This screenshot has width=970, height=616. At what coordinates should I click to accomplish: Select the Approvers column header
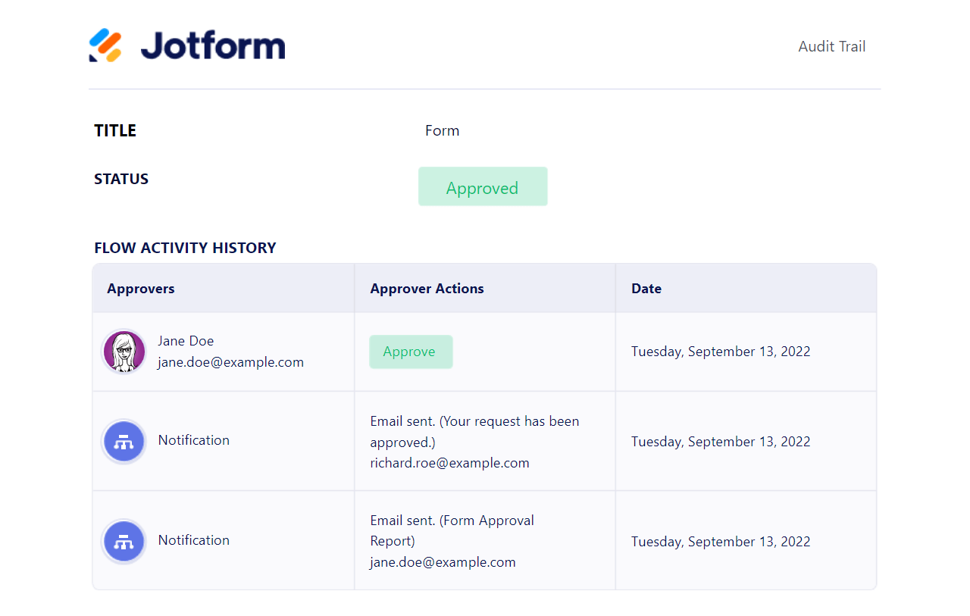[x=141, y=289]
